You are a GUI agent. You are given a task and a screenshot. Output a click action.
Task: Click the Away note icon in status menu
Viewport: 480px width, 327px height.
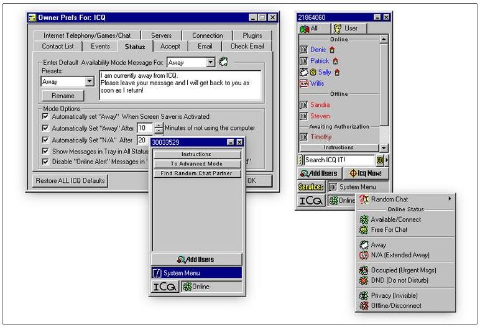[364, 245]
